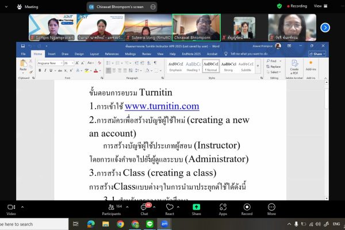Click Find in the Editing group

(x=272, y=61)
